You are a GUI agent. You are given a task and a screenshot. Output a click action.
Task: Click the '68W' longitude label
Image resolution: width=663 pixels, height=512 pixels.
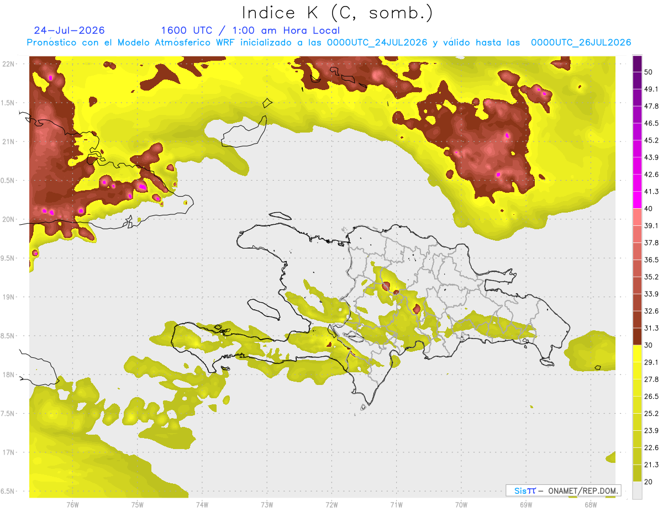pyautogui.click(x=591, y=504)
